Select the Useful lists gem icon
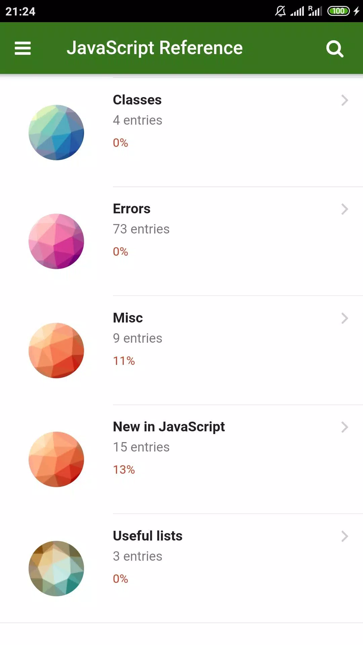 coord(56,568)
